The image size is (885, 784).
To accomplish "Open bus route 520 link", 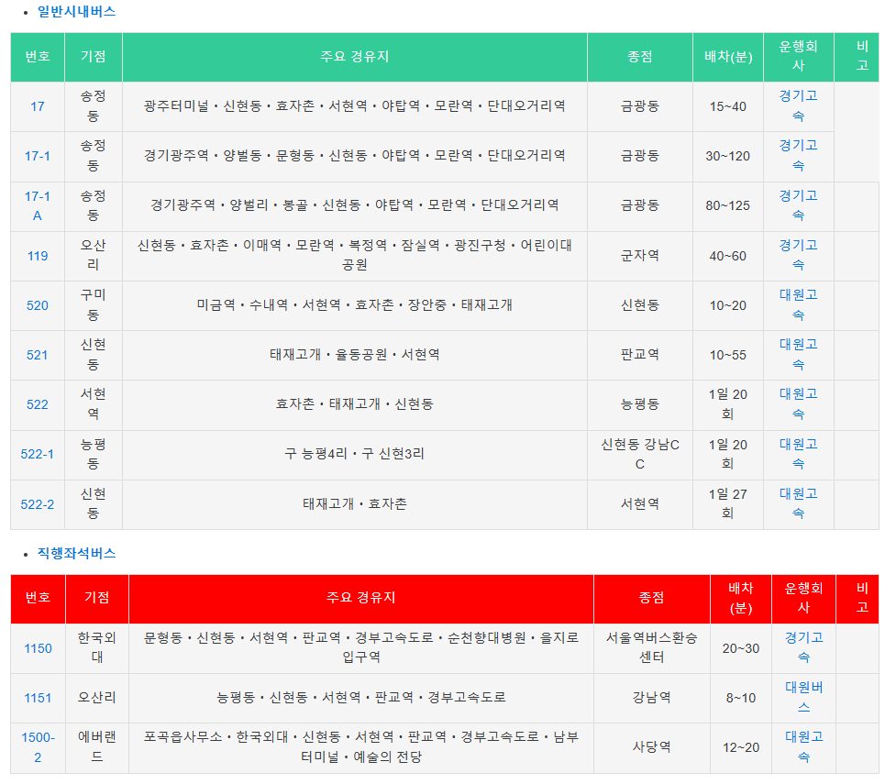I will click(38, 306).
